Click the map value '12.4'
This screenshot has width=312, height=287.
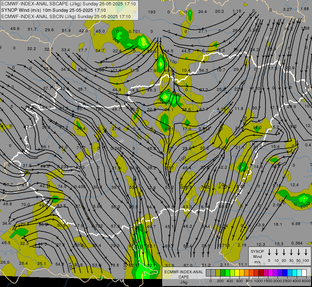click(x=294, y=185)
